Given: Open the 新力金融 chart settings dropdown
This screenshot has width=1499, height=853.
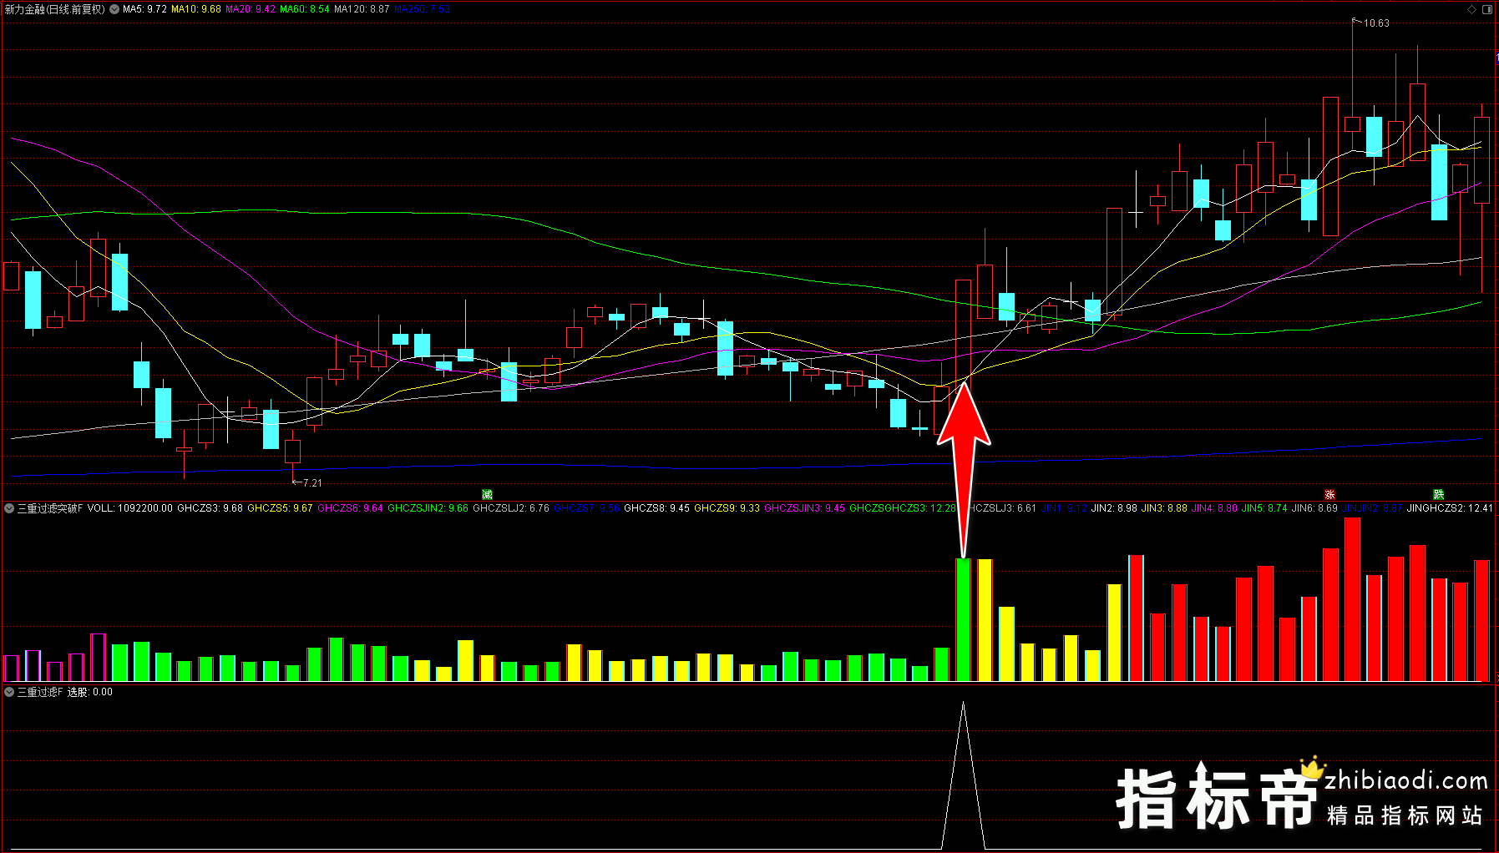Looking at the screenshot, I should click(x=114, y=9).
